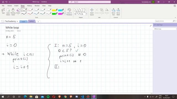Viewport: 177px width, 99px height.
Task: Convert ink using Ink to Text
Action: pos(113,12)
